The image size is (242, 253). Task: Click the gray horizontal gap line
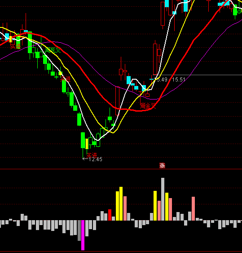coord(197,75)
